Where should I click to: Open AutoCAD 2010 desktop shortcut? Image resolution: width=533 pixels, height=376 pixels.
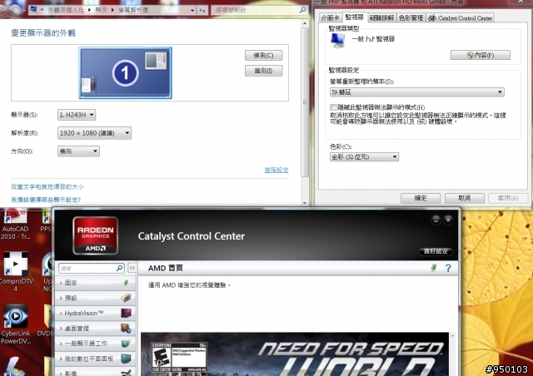pos(15,224)
